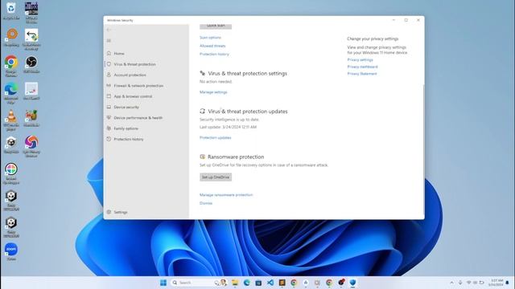515x289 pixels.
Task: Open Recycle Bin desktop icon
Action: pyautogui.click(x=10, y=10)
